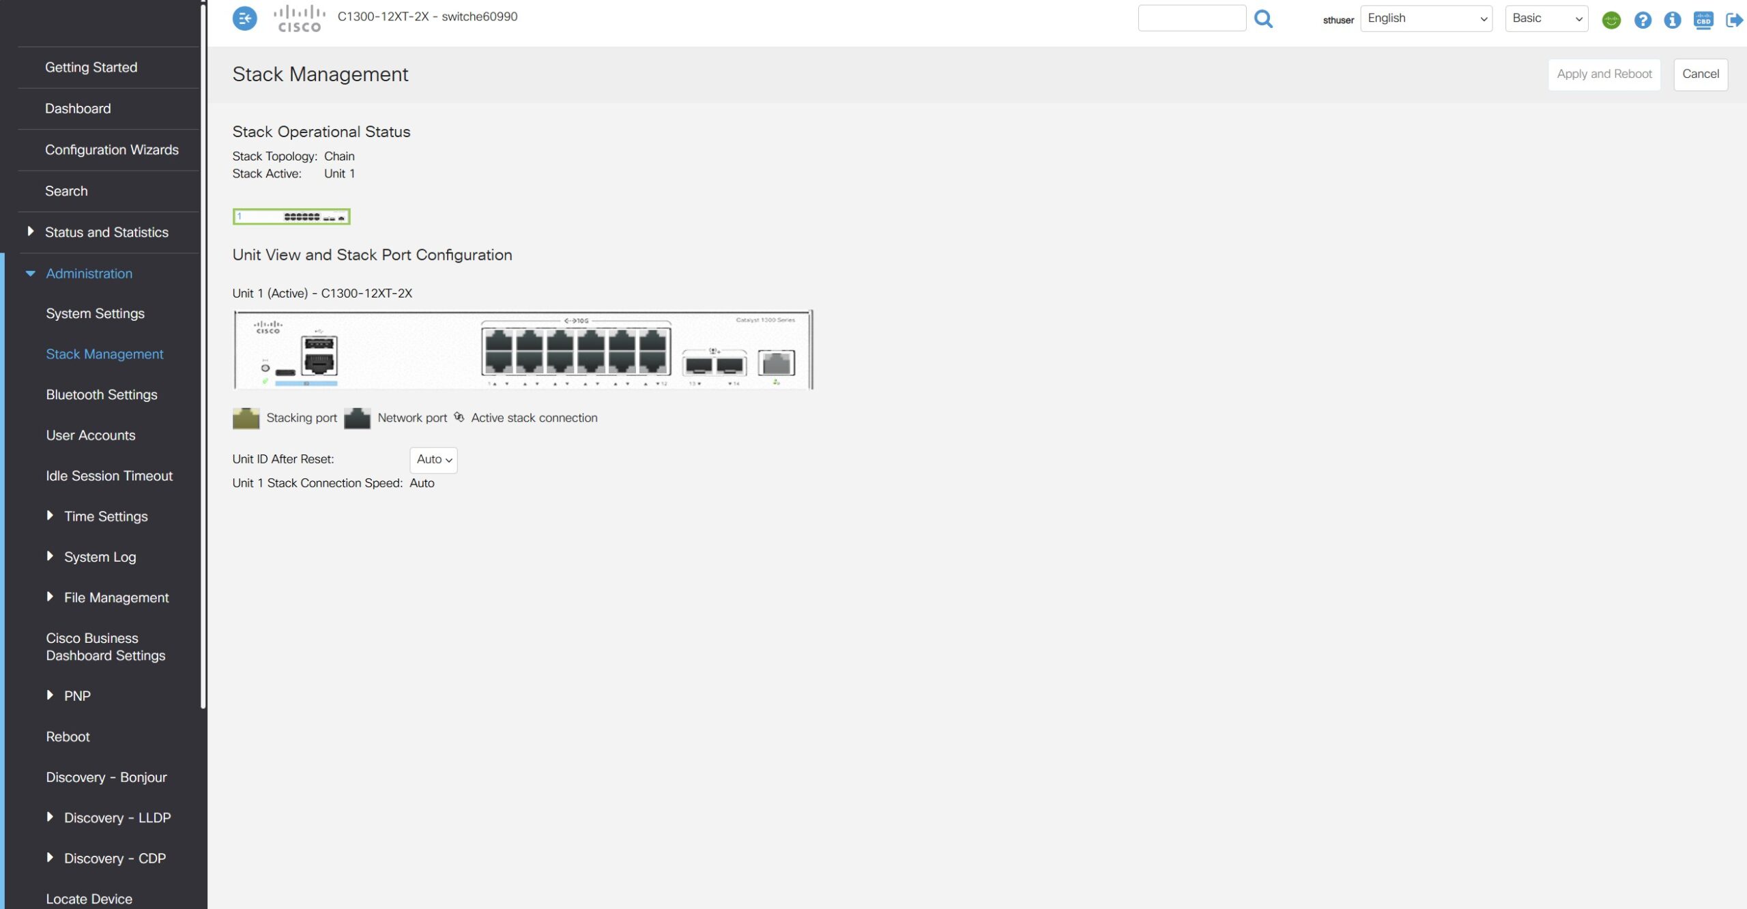Go to User Accounts page
This screenshot has height=909, width=1747.
coord(91,435)
